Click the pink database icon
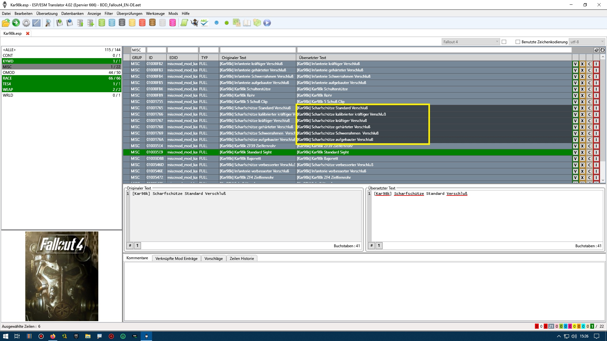 (x=173, y=23)
